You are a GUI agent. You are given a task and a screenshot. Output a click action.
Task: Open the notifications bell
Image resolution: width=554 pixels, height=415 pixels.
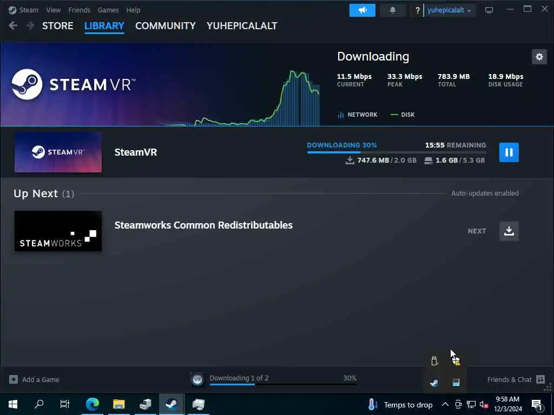(393, 10)
